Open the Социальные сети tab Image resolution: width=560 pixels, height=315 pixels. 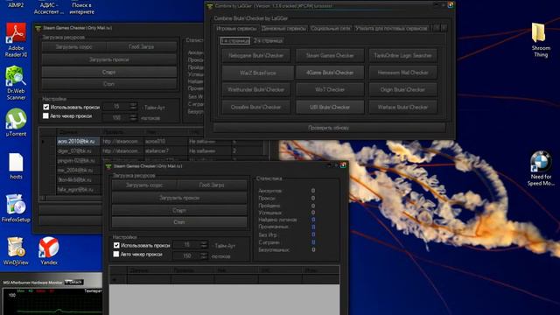pos(331,29)
